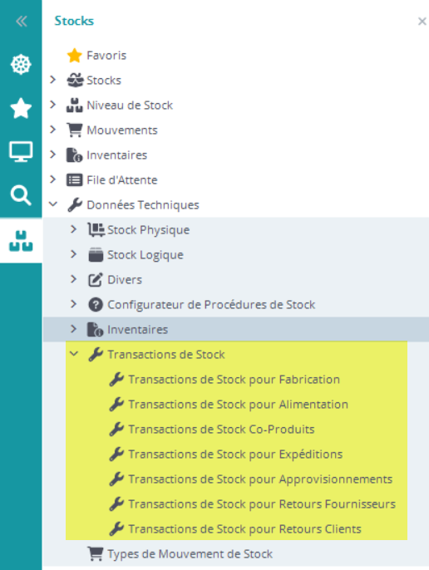Click the yellow star Favoris icon

coord(75,56)
